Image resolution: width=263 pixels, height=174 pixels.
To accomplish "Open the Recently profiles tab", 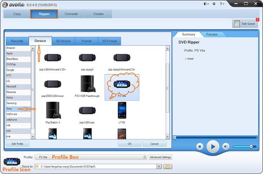I will [17, 41].
